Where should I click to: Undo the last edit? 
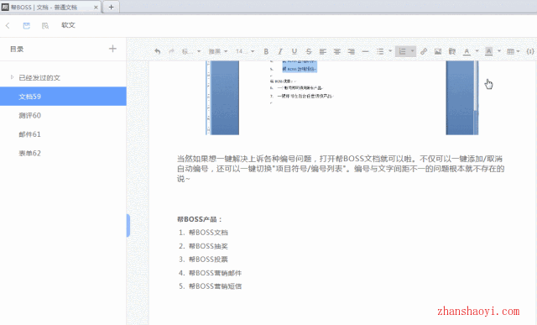[x=157, y=51]
